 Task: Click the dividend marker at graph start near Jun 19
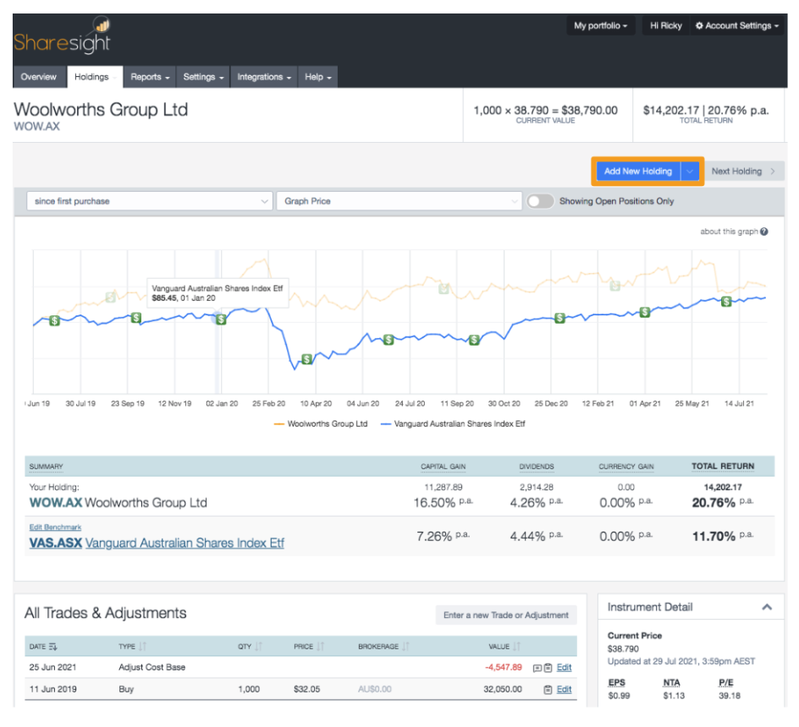point(54,320)
